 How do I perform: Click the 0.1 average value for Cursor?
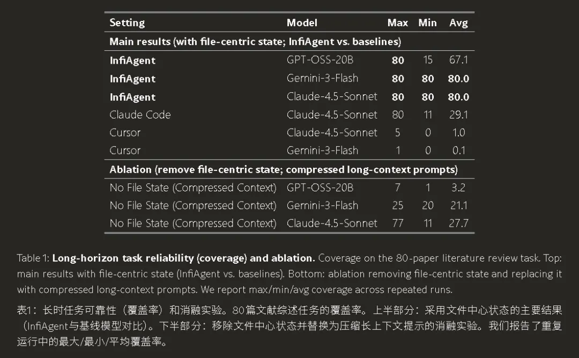tap(458, 151)
